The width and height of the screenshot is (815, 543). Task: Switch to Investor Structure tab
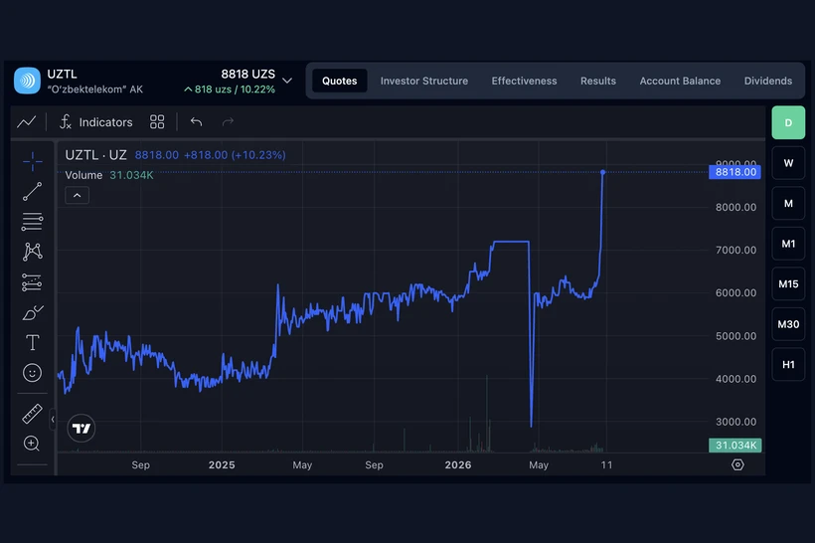tap(424, 81)
